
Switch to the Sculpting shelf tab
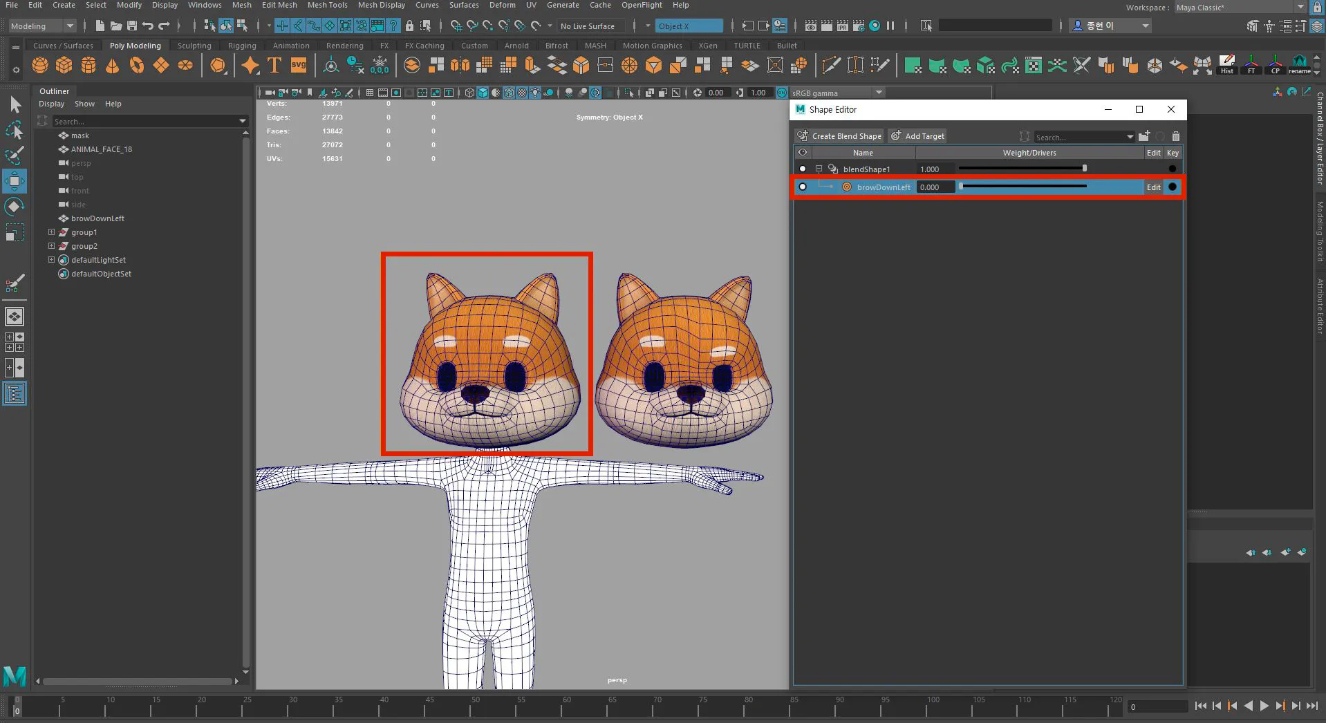point(194,46)
